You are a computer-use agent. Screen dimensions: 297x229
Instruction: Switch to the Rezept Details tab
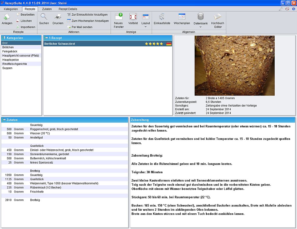pyautogui.click(x=67, y=9)
